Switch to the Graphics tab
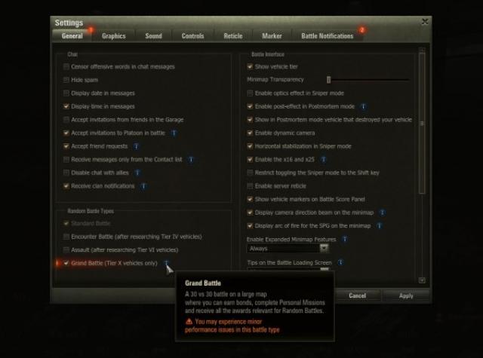The height and width of the screenshot is (358, 483). [x=114, y=36]
